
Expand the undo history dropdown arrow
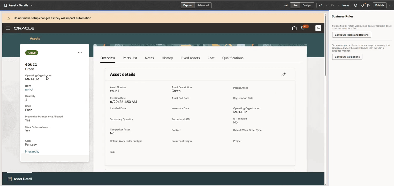(327, 5)
